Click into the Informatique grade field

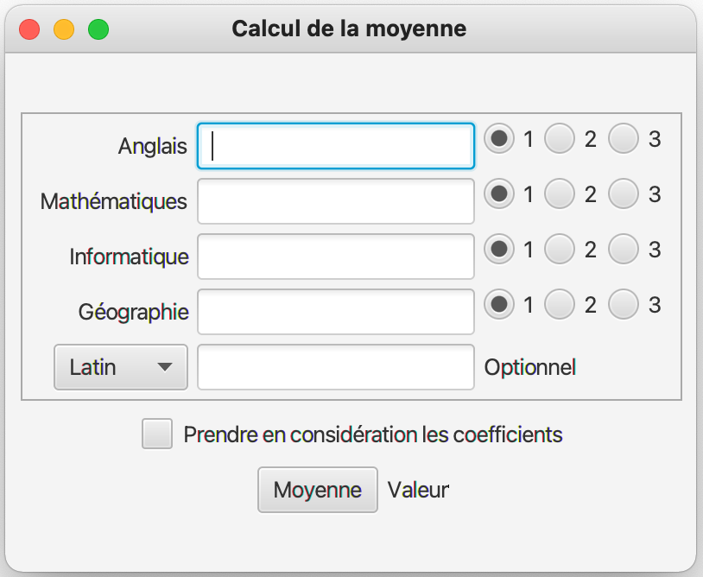point(336,257)
